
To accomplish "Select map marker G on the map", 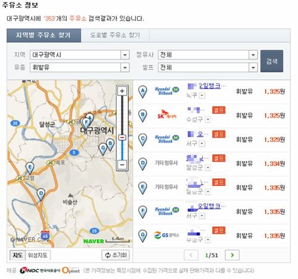I will [103, 148].
